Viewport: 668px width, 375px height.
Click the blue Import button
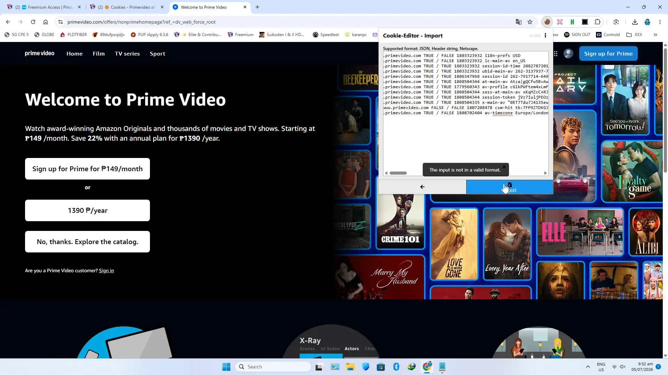click(509, 187)
